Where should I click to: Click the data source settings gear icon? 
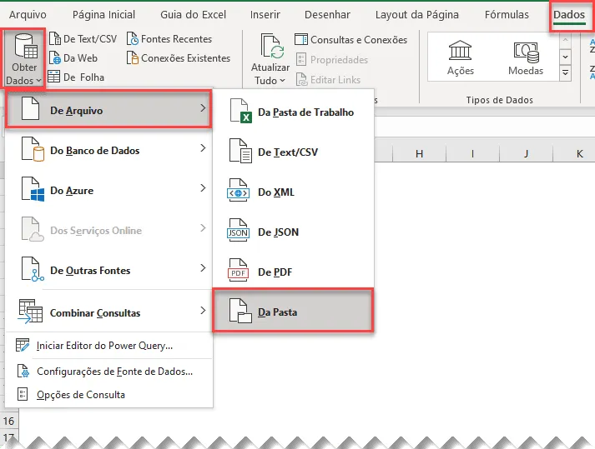pos(23,372)
